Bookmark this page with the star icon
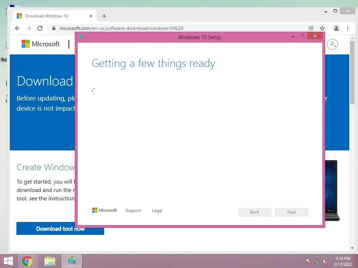 tap(322, 28)
